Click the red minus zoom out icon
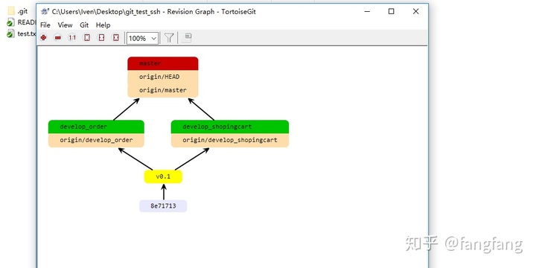The image size is (536, 268). click(x=58, y=38)
